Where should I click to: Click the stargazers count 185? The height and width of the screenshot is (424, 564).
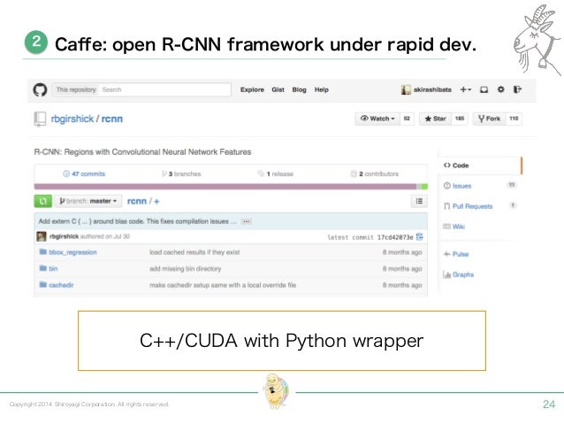click(460, 119)
